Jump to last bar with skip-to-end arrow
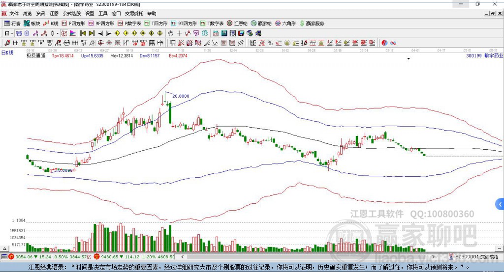Image resolution: width=504 pixels, height=272 pixels. pyautogui.click(x=92, y=33)
